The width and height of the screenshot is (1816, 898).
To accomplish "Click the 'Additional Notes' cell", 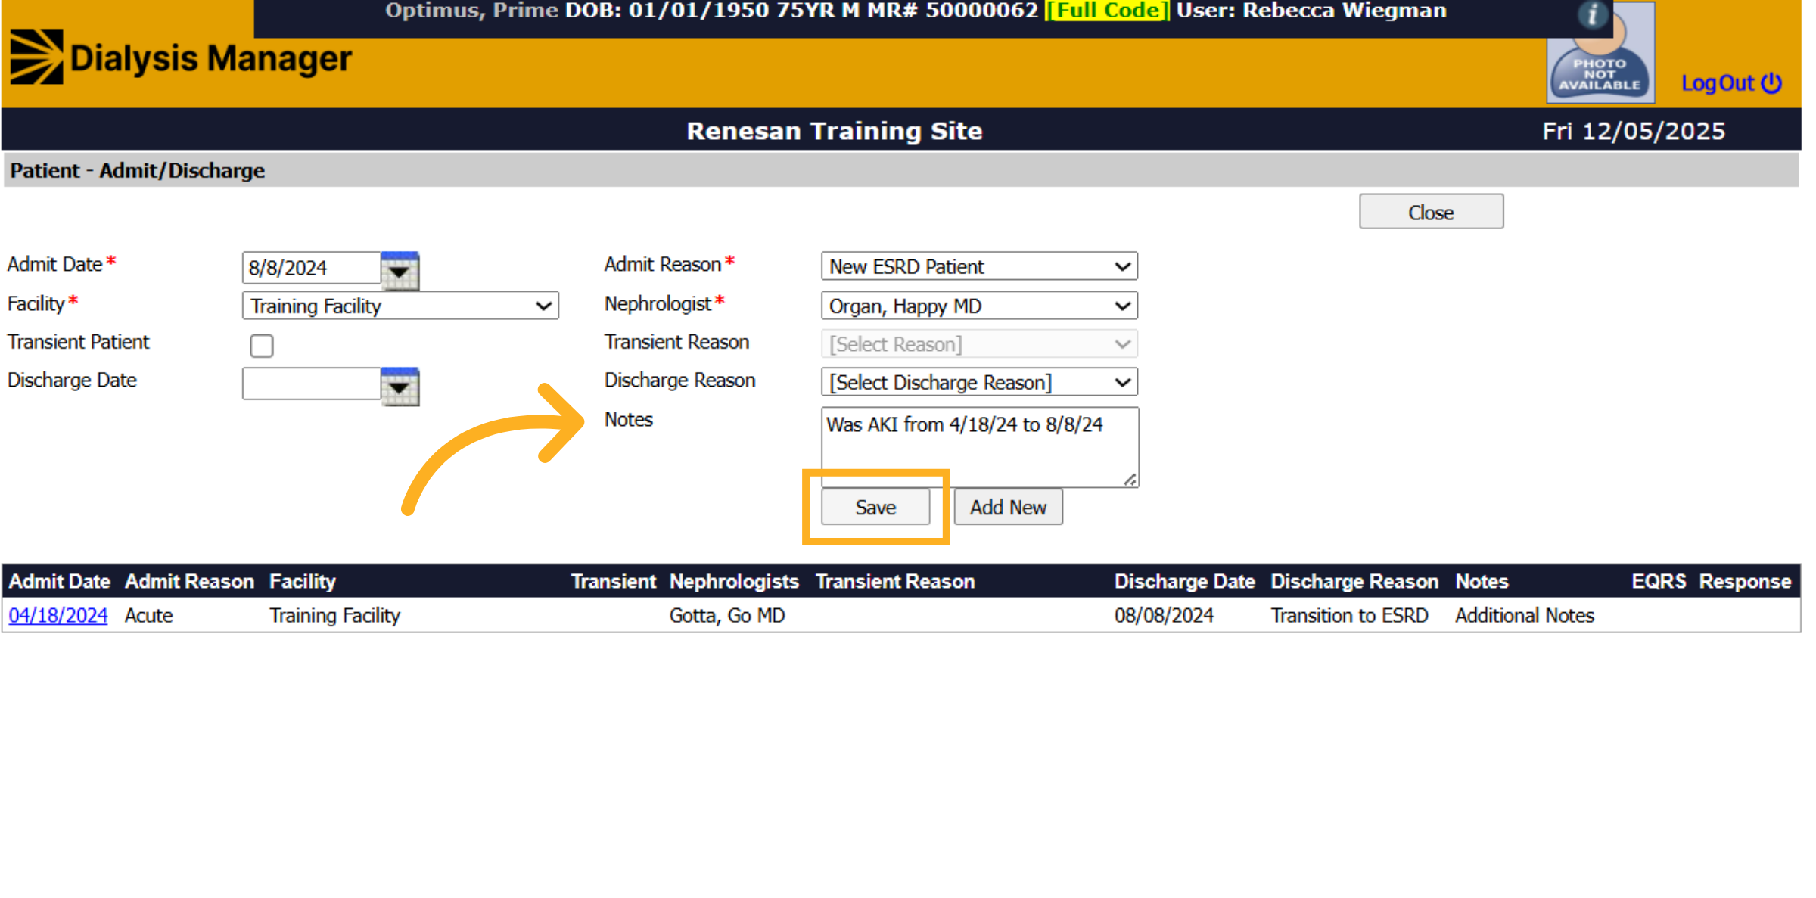I will tap(1525, 615).
